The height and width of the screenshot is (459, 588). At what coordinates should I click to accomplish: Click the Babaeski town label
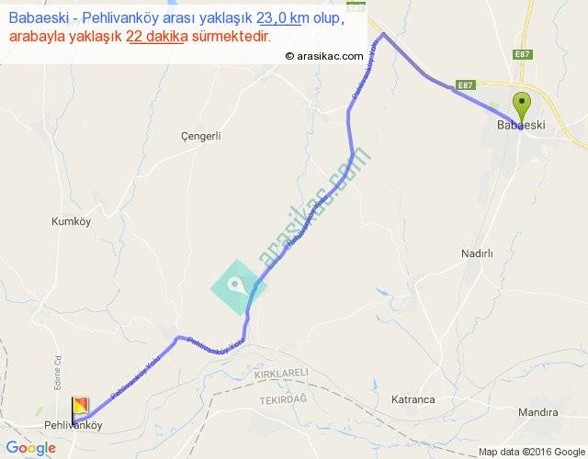pyautogui.click(x=521, y=125)
